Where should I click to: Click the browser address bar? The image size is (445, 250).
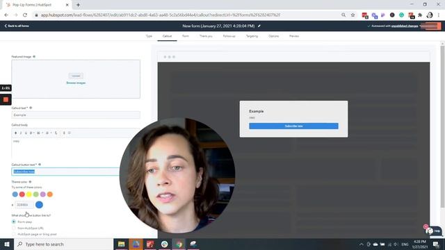(x=187, y=15)
